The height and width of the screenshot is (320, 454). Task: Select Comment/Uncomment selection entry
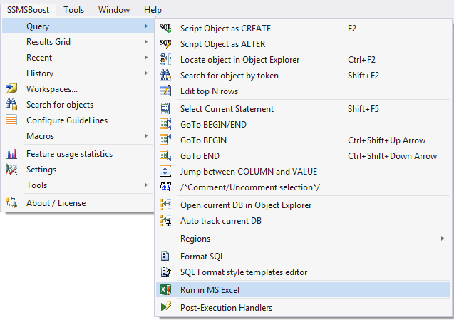pyautogui.click(x=303, y=187)
